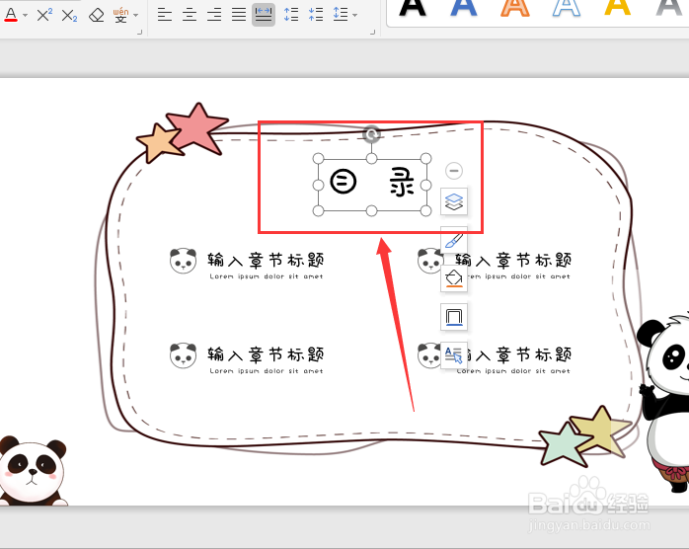
Task: Click the rotate handle above the text box
Action: [372, 134]
